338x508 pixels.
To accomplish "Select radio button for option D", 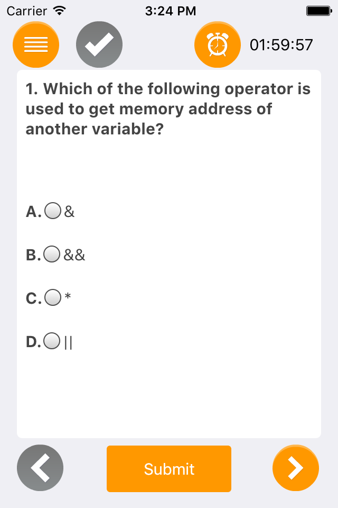I will (52, 341).
